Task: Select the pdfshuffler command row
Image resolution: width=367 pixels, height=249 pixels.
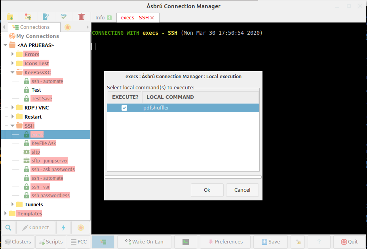Action: click(183, 108)
